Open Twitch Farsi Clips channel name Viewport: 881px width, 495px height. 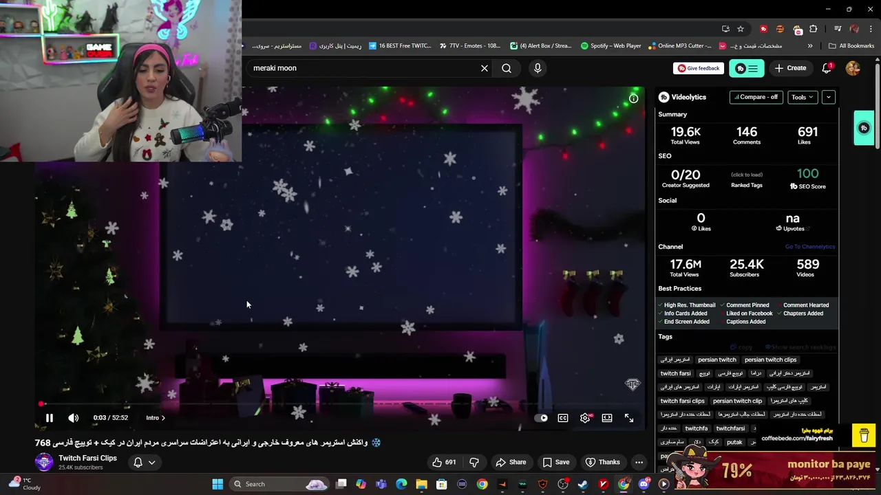click(87, 458)
